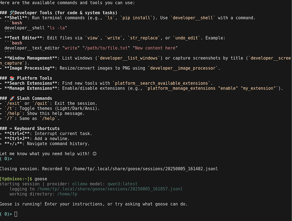The image size is (292, 221).
Task: Click the smiley emoji after the help message
Action: click(x=94, y=153)
